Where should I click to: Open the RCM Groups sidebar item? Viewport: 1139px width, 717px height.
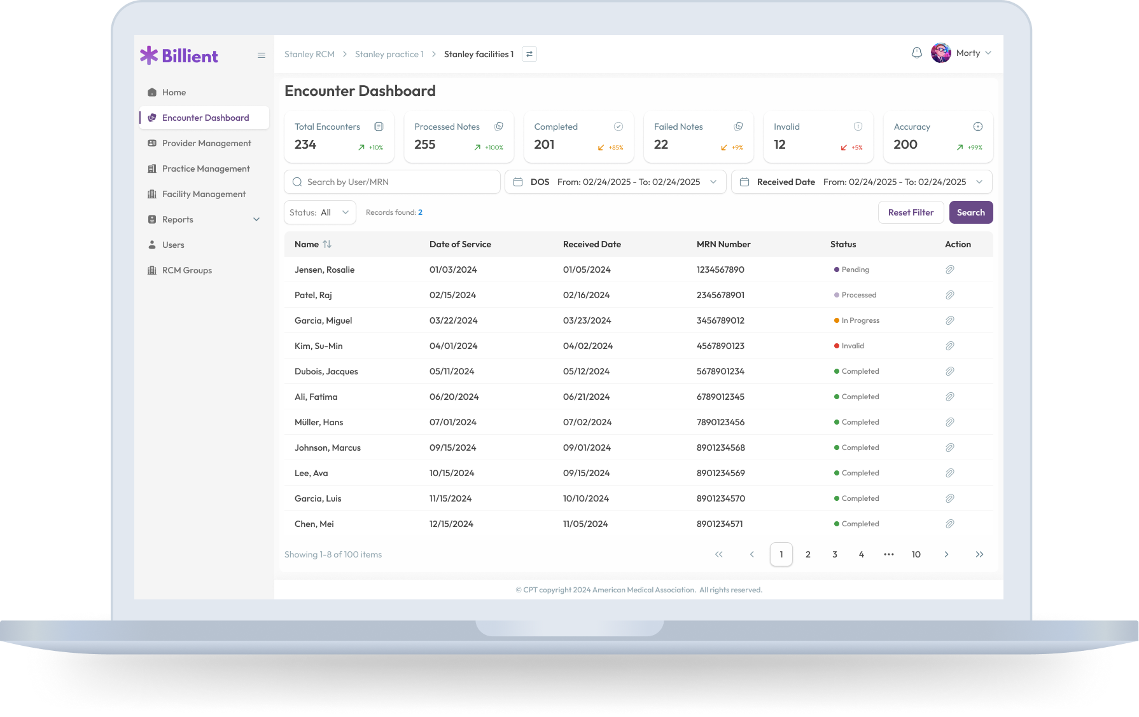coord(186,270)
